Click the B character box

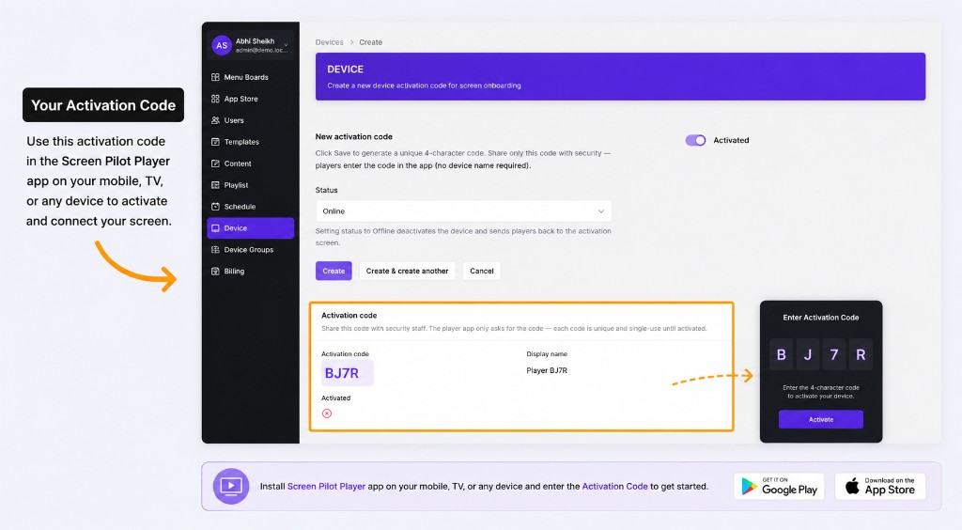(781, 354)
